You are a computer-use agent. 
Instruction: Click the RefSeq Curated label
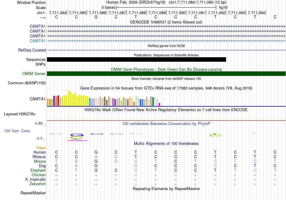(32, 50)
